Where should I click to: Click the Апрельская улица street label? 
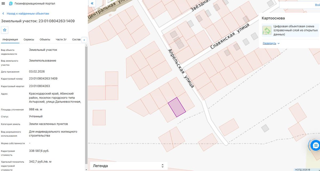(x=181, y=69)
